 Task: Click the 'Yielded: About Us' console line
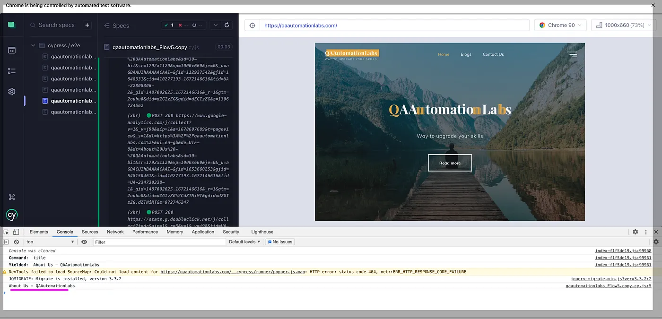pos(54,265)
